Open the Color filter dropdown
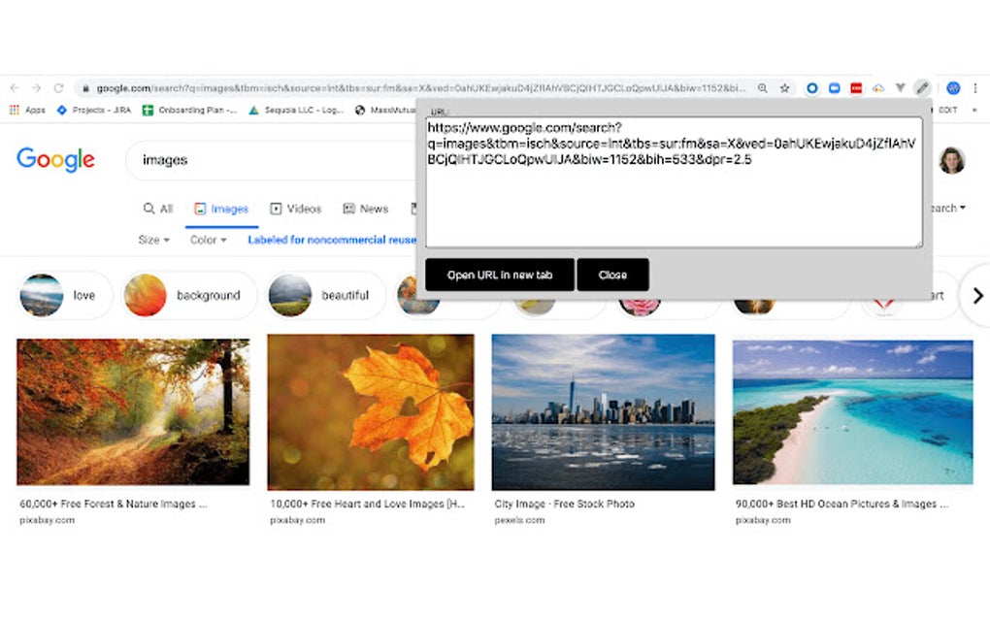This screenshot has width=990, height=619. coord(206,239)
